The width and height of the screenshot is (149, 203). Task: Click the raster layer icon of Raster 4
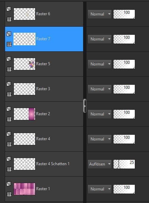pos(9,134)
